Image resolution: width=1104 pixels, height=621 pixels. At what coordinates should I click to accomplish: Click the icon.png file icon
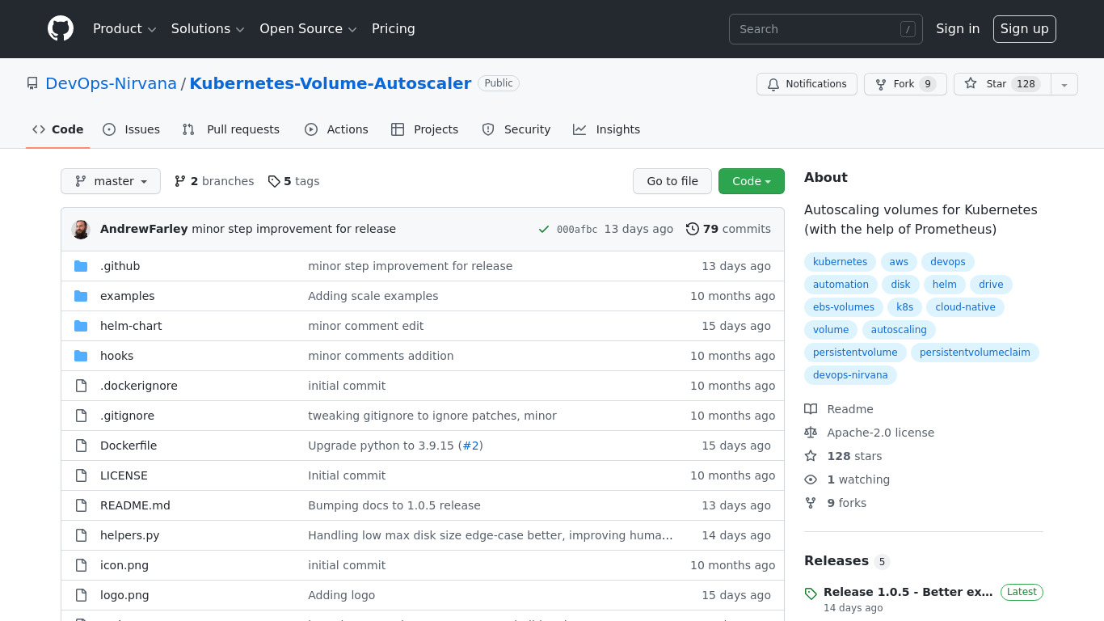point(81,565)
